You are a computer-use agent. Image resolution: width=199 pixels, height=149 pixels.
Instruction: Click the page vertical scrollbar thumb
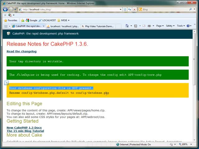click(194, 59)
